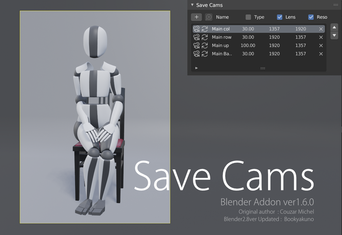Remove the Main col camera entry
The height and width of the screenshot is (235, 342).
tap(321, 29)
